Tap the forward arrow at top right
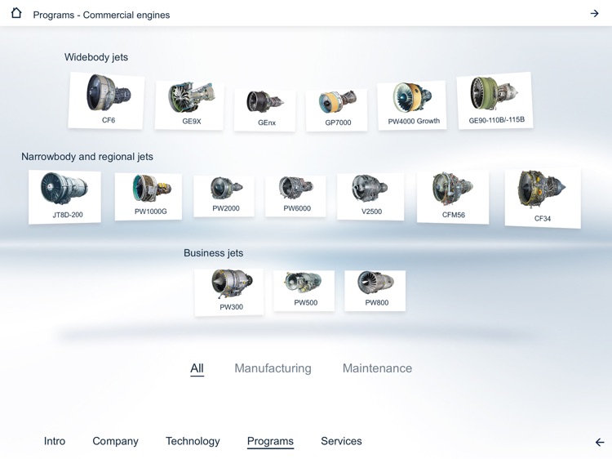 tap(594, 14)
